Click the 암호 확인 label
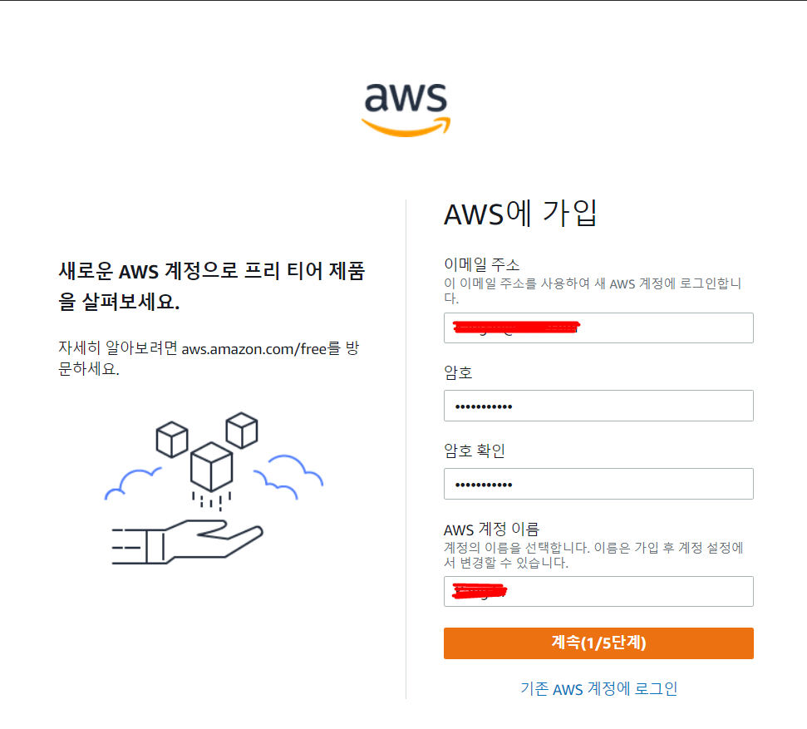 (475, 451)
